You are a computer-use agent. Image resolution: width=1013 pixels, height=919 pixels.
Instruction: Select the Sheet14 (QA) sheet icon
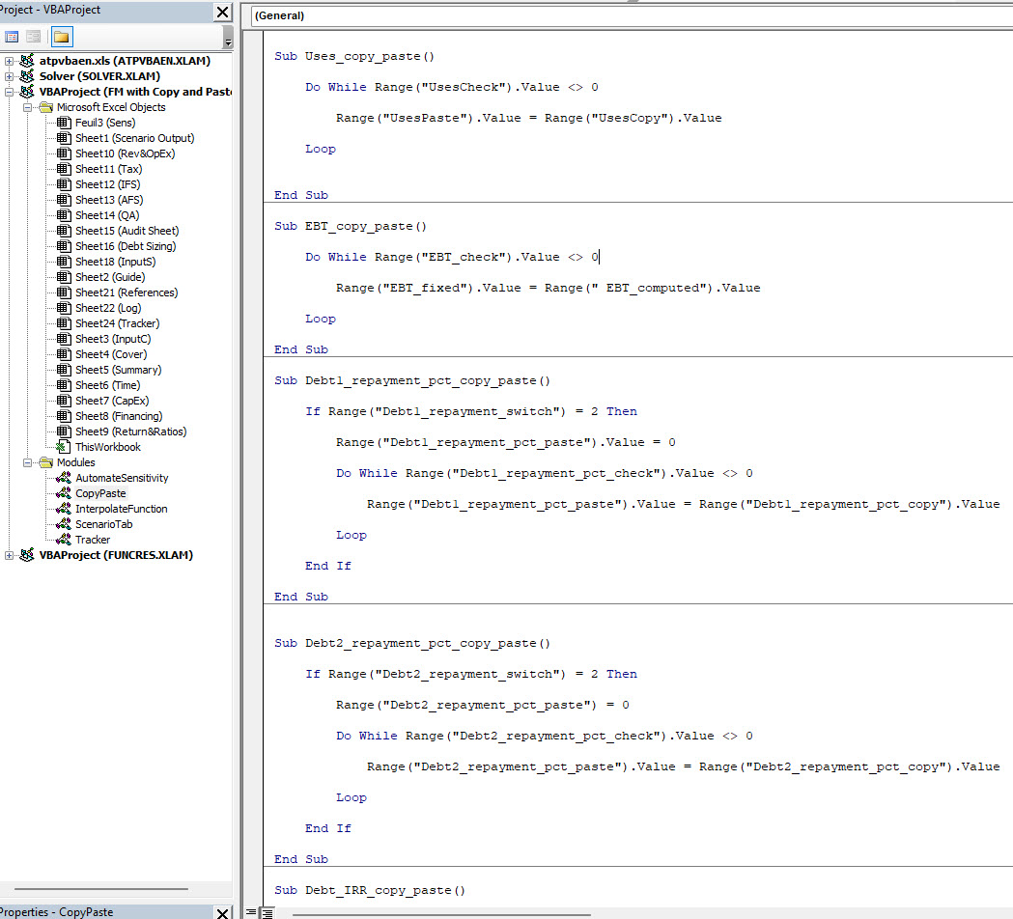pos(64,215)
